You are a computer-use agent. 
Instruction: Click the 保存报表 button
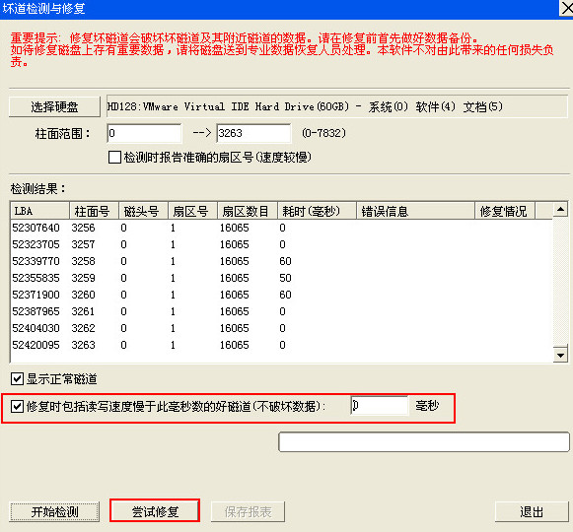click(248, 511)
